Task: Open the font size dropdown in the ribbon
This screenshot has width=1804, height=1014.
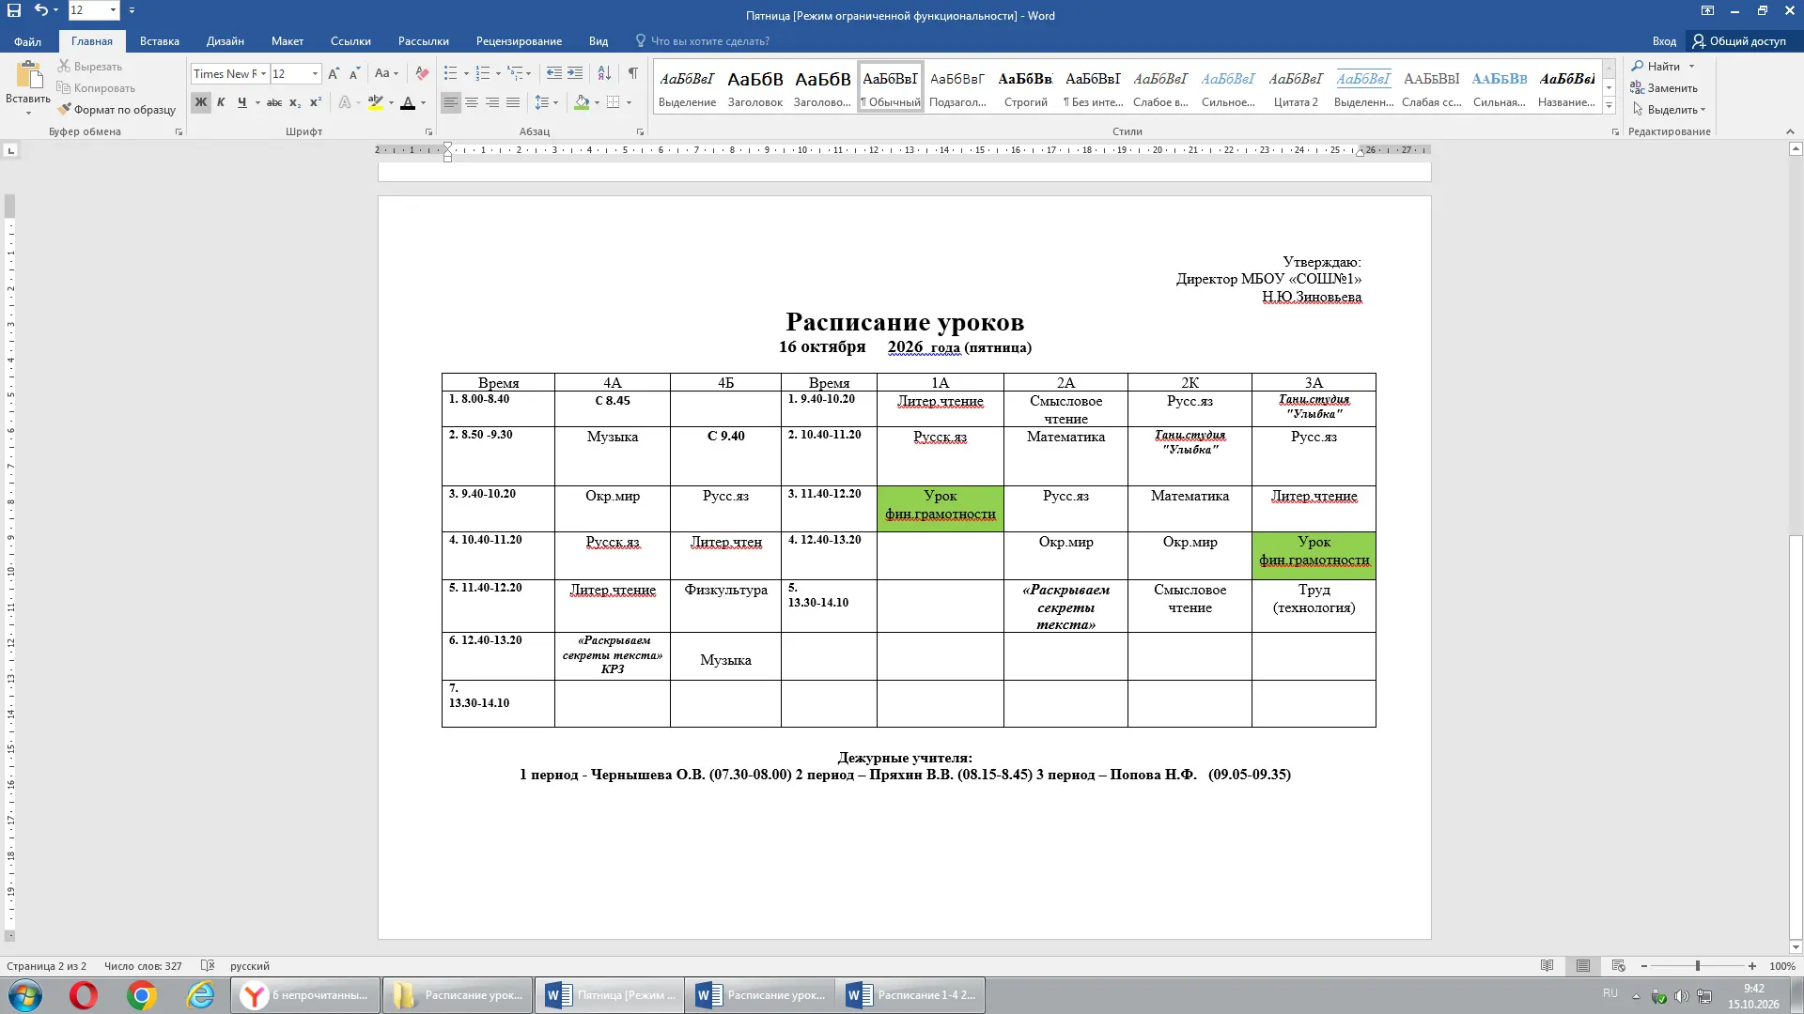Action: pyautogui.click(x=315, y=73)
